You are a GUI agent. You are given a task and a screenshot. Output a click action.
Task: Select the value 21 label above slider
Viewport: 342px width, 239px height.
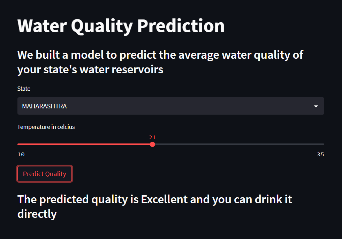click(x=152, y=137)
